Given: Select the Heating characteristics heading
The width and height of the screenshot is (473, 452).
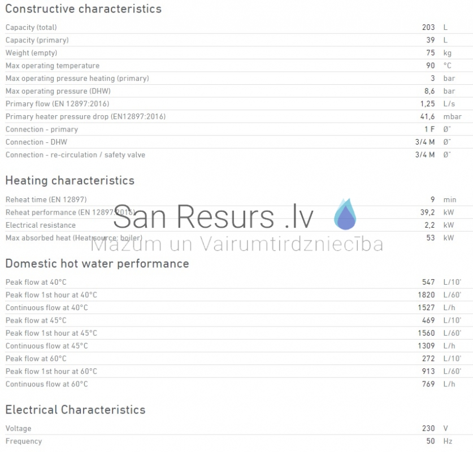Looking at the screenshot, I should point(70,180).
